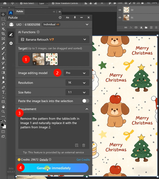Create a new layer in Layers panel
This screenshot has width=159, height=179.
click(151, 27)
